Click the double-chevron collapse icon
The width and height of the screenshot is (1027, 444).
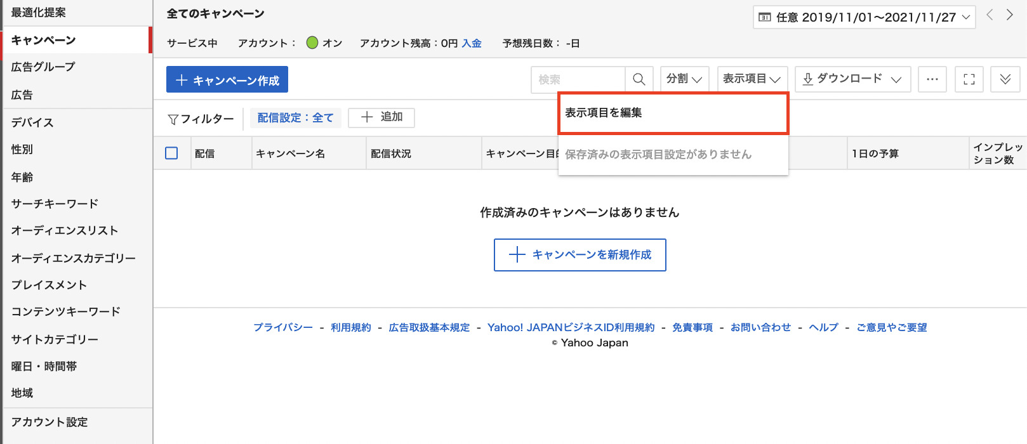pyautogui.click(x=1005, y=79)
